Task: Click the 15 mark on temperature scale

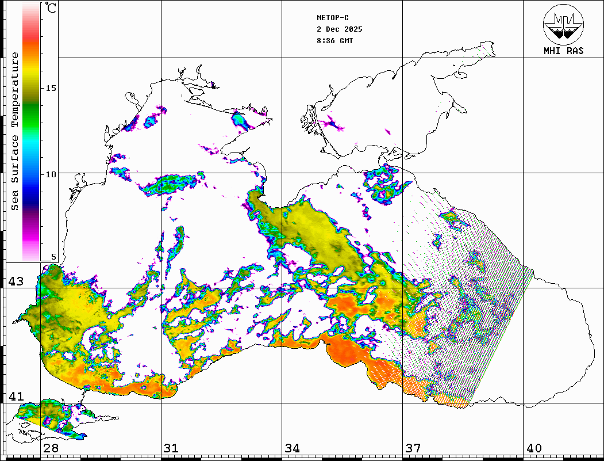Action: click(51, 88)
